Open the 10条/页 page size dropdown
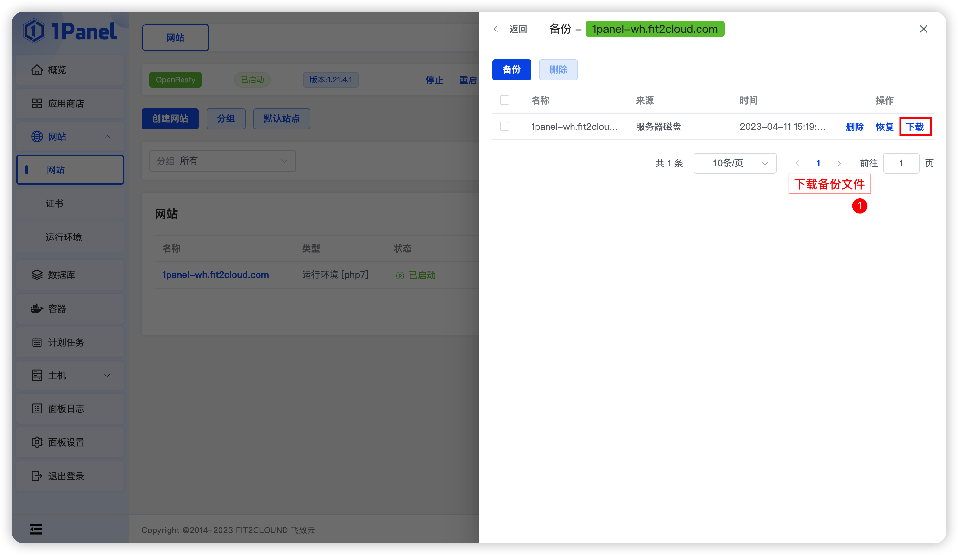This screenshot has height=555, width=958. click(x=735, y=163)
